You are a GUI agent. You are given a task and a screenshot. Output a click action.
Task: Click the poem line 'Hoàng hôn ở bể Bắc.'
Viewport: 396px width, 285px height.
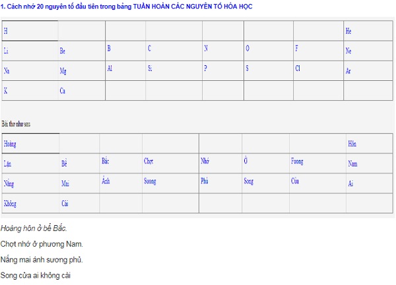click(x=34, y=229)
